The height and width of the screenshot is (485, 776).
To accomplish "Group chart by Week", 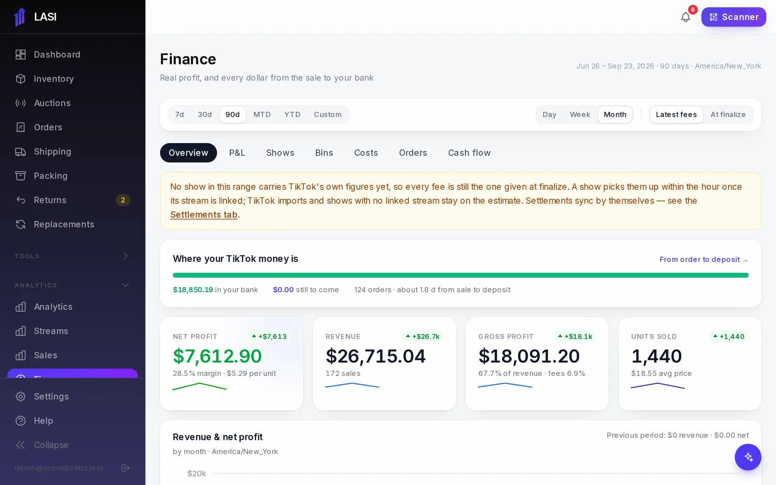I will [580, 114].
